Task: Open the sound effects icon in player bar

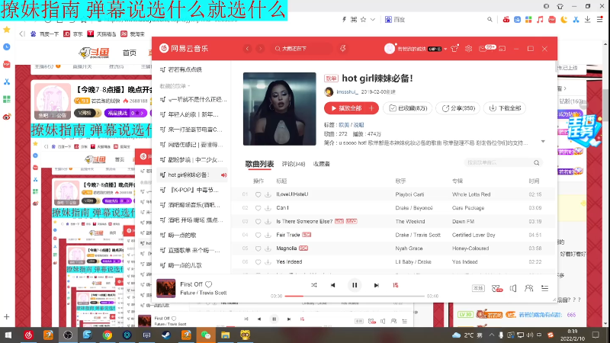Action: tap(497, 288)
